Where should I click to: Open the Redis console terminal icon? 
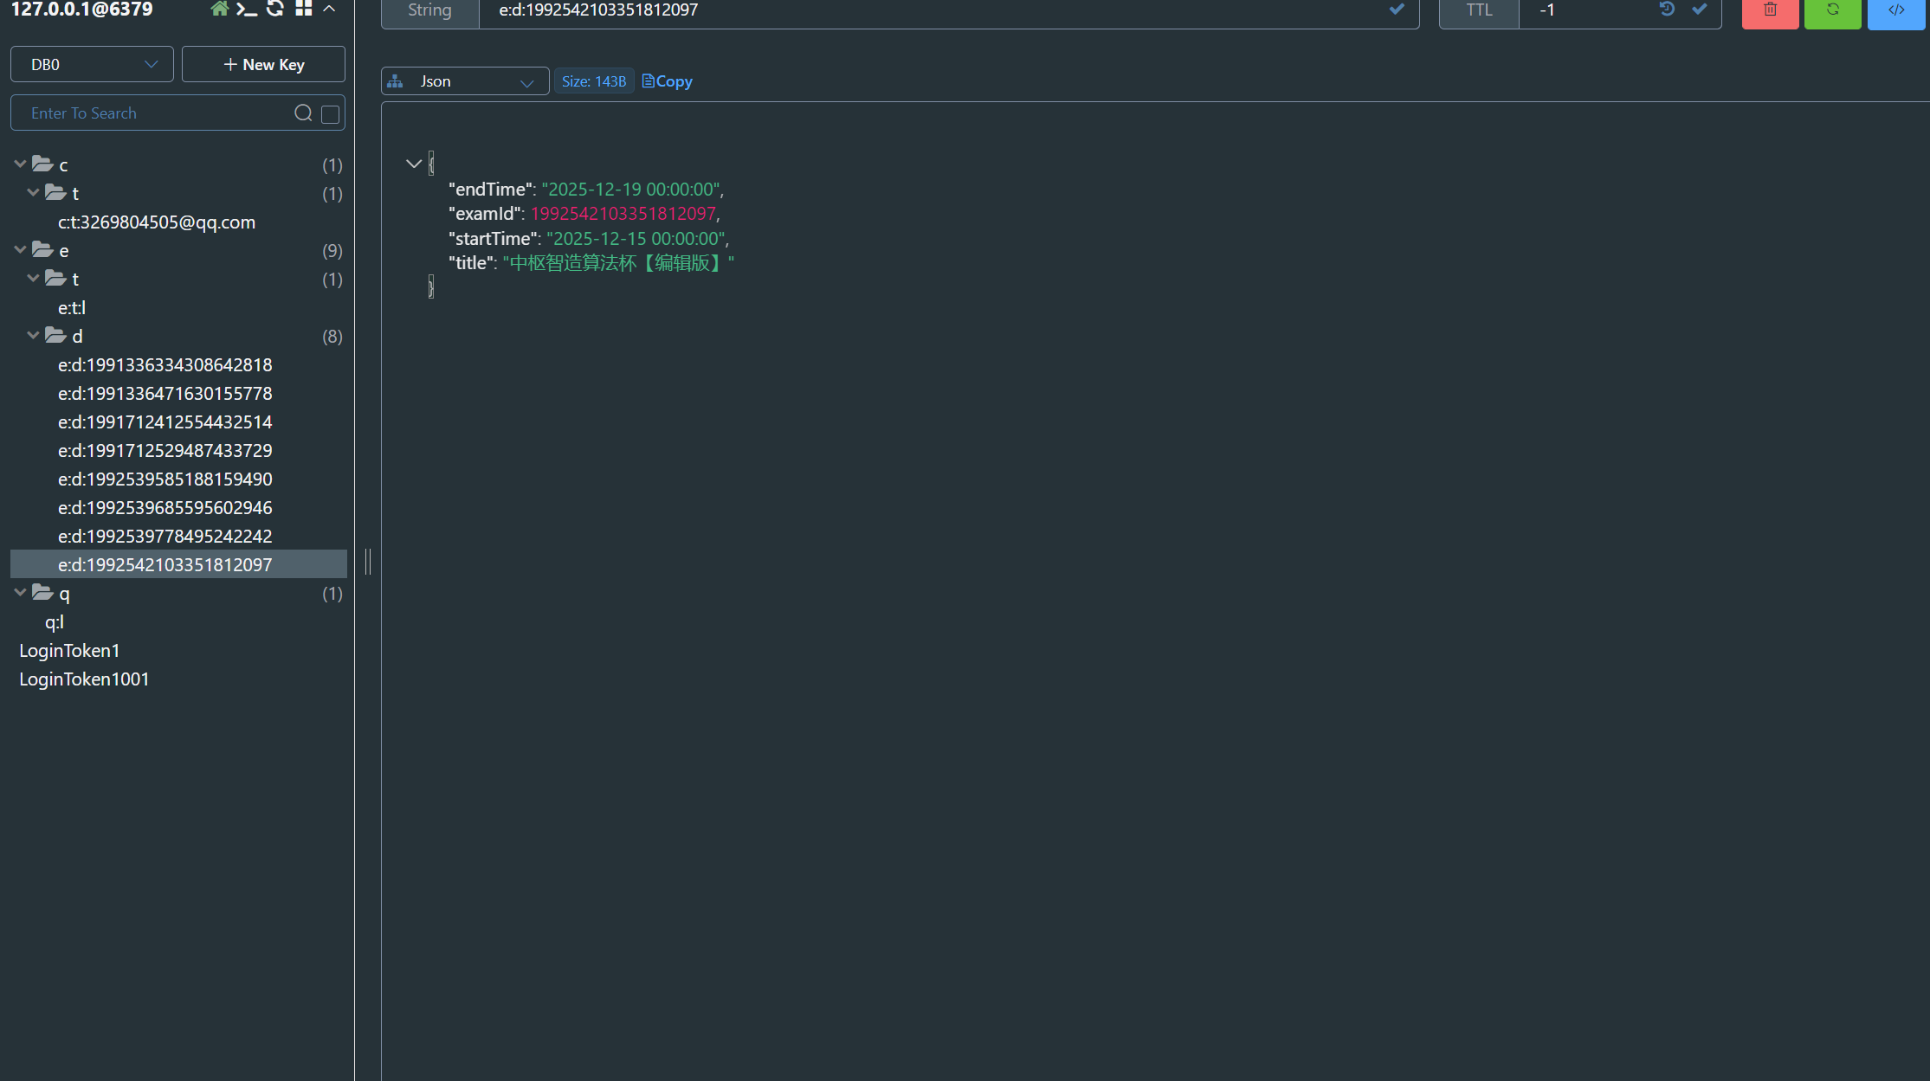tap(247, 9)
